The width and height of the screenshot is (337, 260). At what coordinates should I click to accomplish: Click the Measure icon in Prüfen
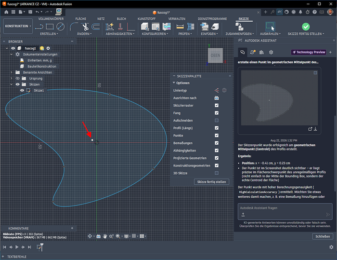tap(180, 27)
